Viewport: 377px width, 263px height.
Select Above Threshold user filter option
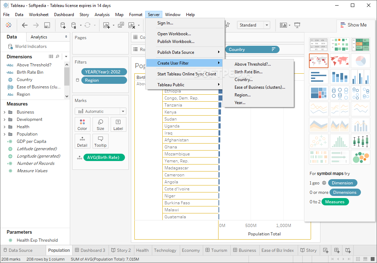coord(258,64)
